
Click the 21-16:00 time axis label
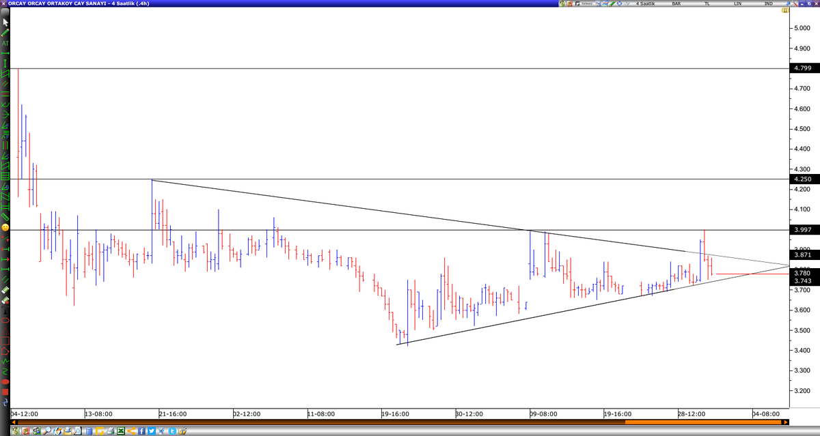click(x=175, y=413)
